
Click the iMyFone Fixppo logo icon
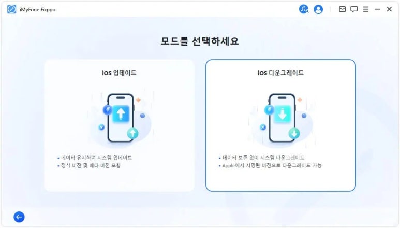(11, 9)
